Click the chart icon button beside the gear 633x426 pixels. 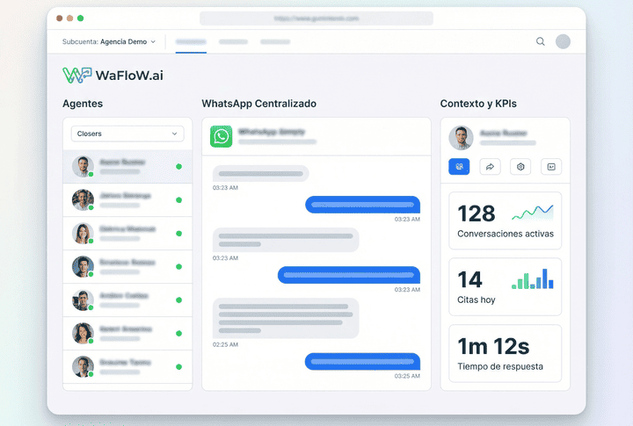click(x=551, y=166)
